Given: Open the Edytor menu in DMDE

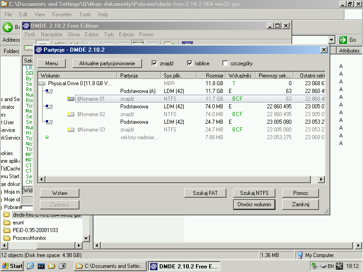Looking at the screenshot, I should [92, 34].
